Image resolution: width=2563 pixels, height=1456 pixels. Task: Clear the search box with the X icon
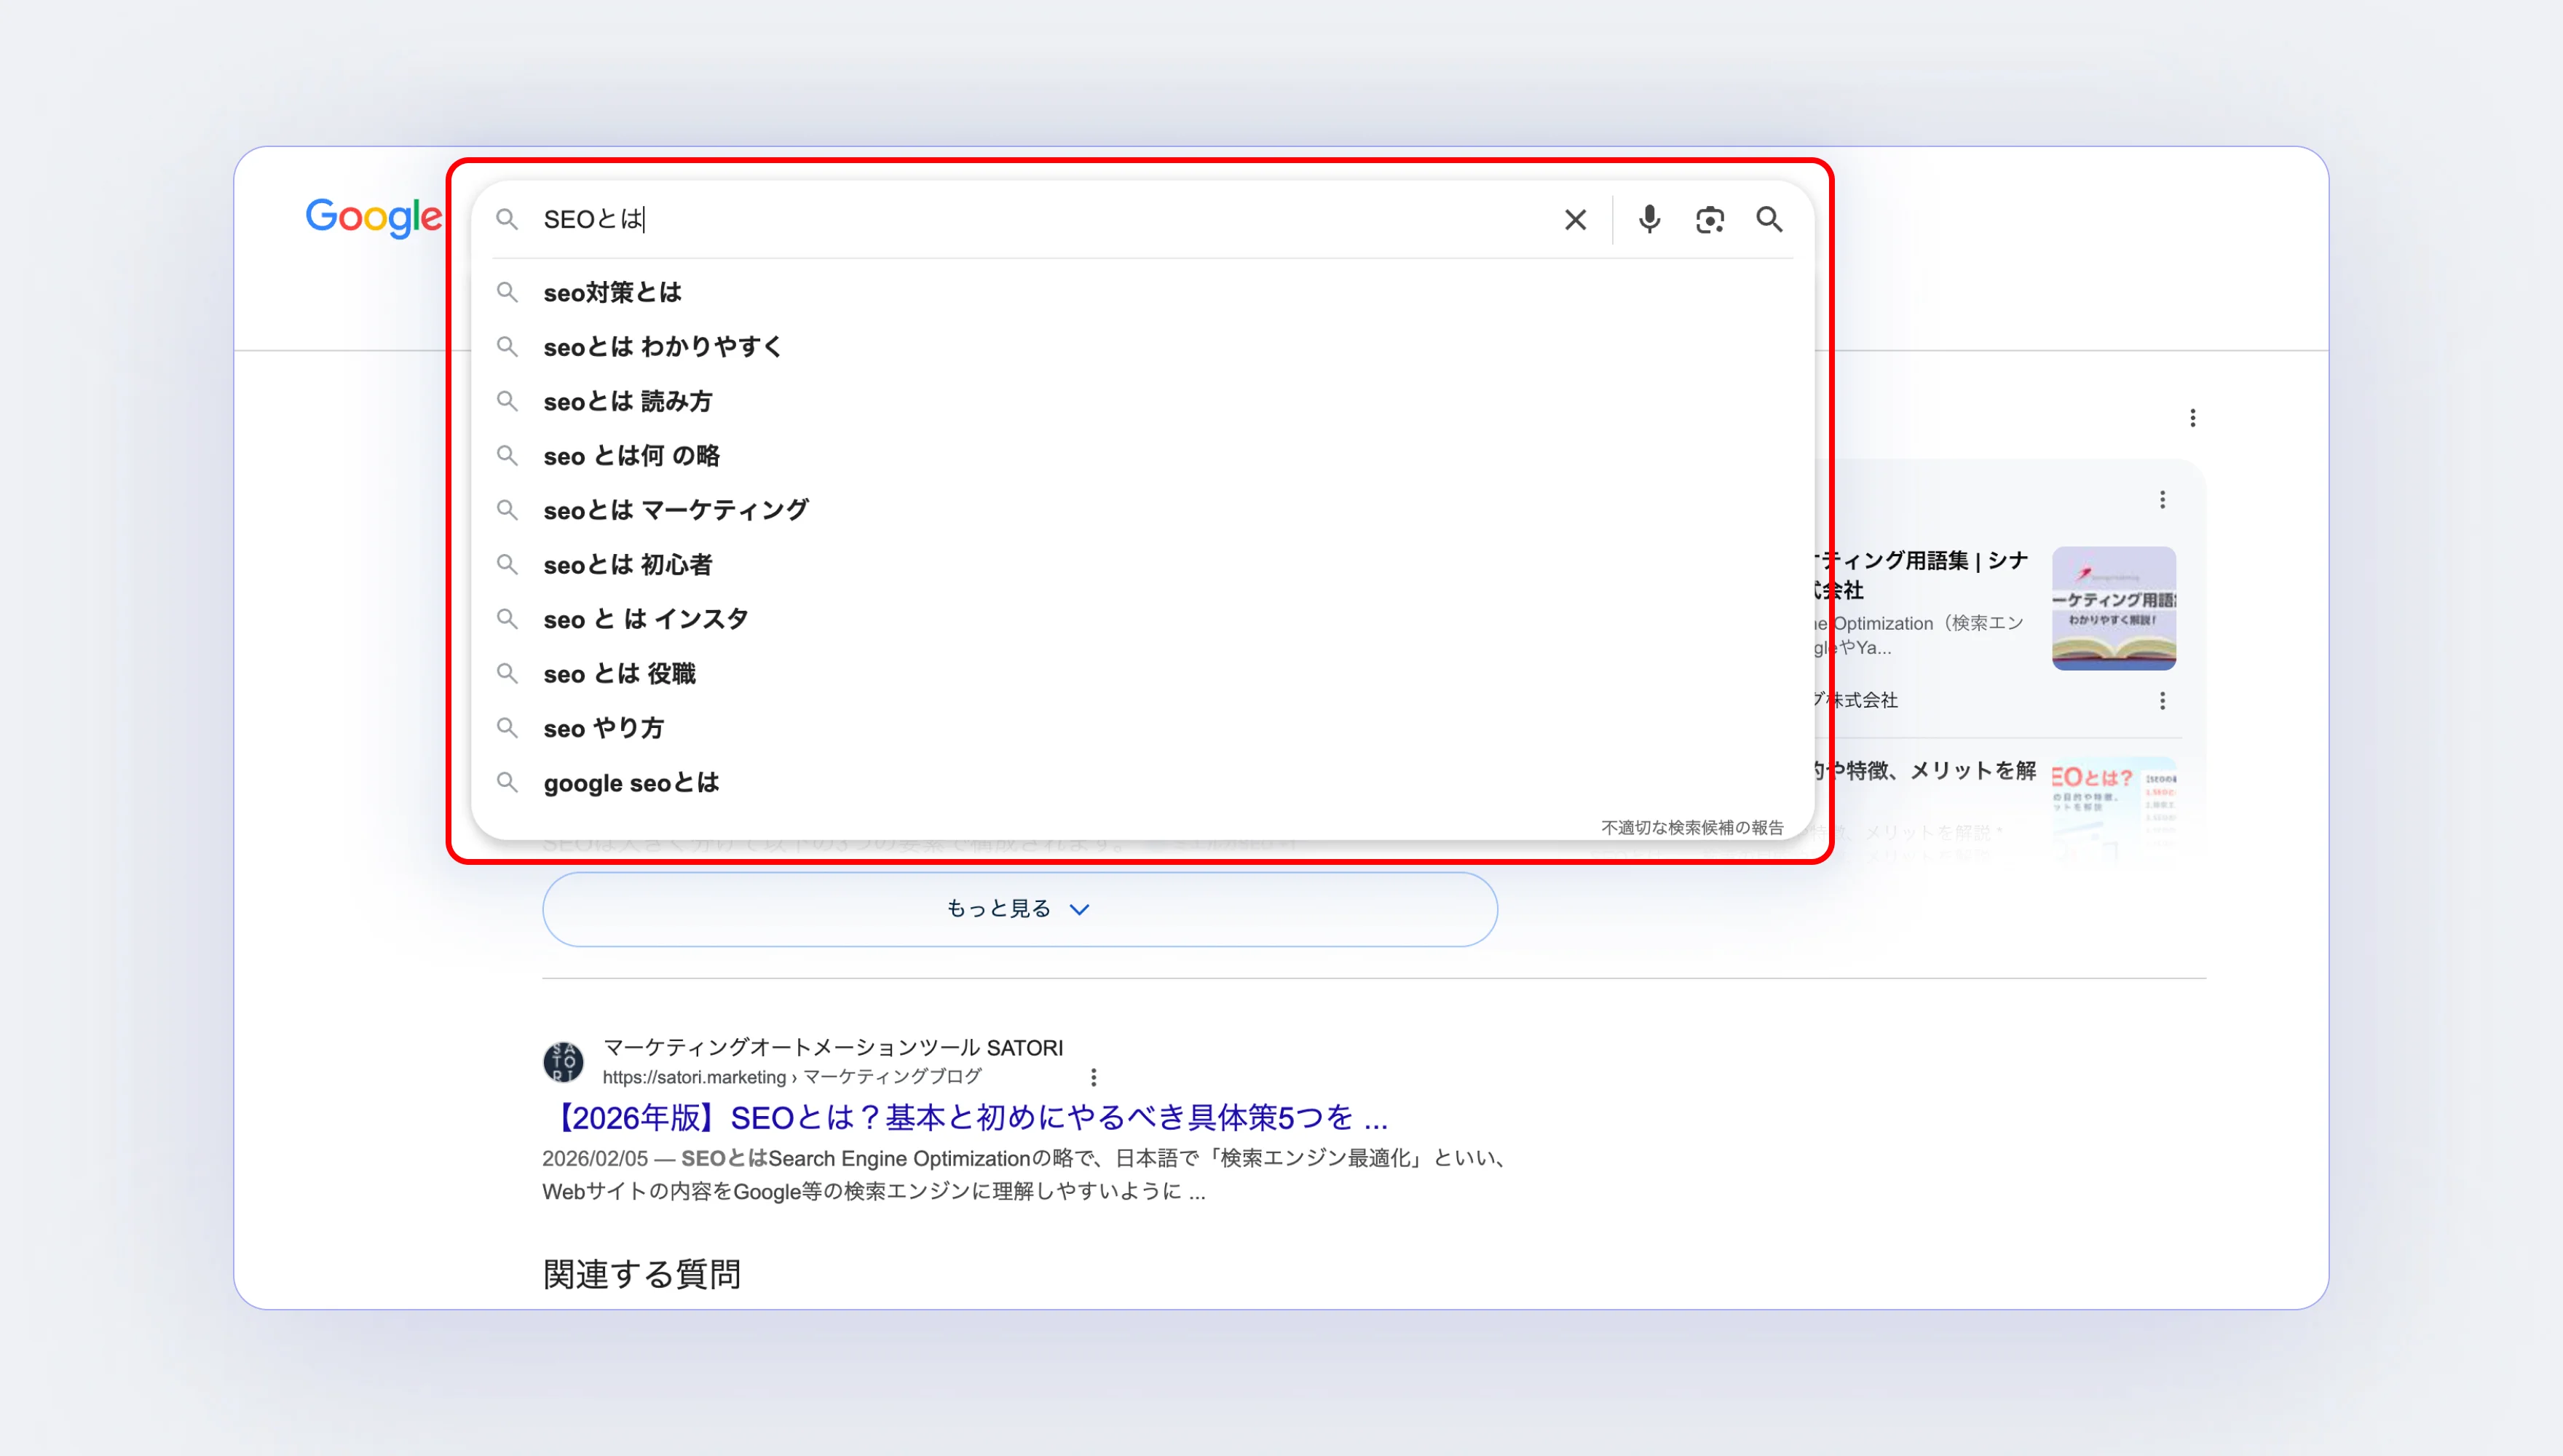coord(1575,220)
